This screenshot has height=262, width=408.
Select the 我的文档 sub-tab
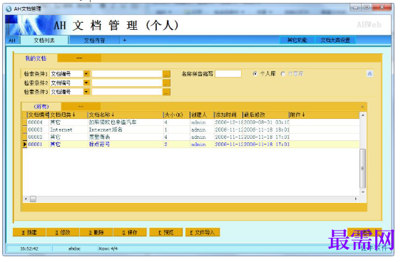36,58
